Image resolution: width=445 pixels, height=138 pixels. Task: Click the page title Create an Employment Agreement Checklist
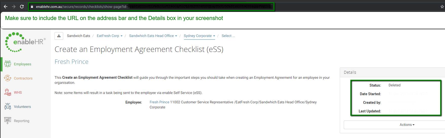click(139, 49)
